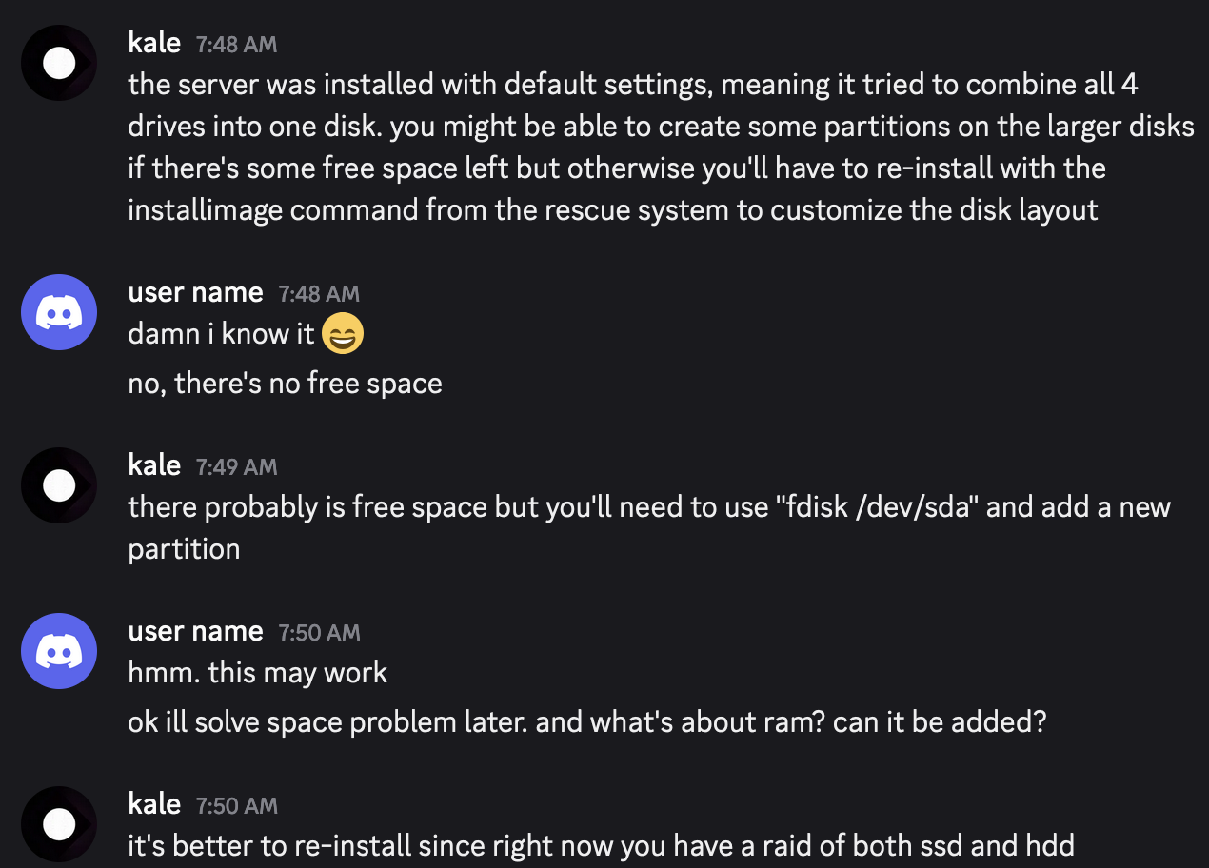This screenshot has width=1209, height=868.
Task: Click "user name" above "damn i know it"
Action: [x=195, y=292]
